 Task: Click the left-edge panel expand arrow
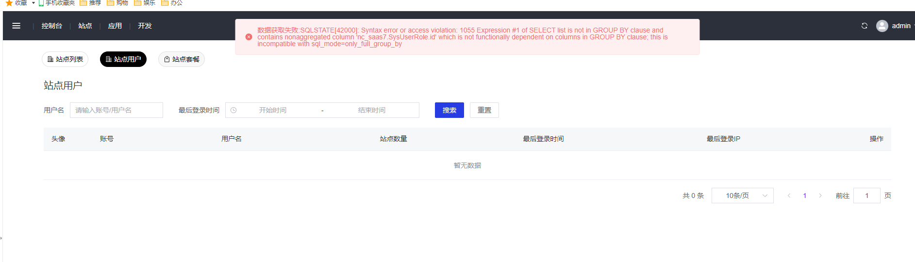click(x=1, y=238)
